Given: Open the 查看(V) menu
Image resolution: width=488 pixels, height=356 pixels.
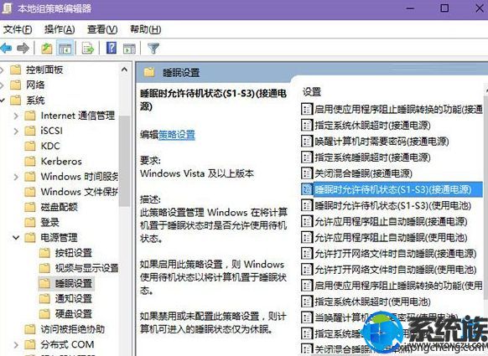Looking at the screenshot, I should coord(102,29).
